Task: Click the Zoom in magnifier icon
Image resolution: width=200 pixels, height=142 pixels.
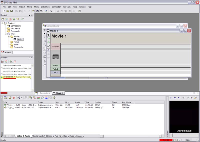Action: click(70, 11)
